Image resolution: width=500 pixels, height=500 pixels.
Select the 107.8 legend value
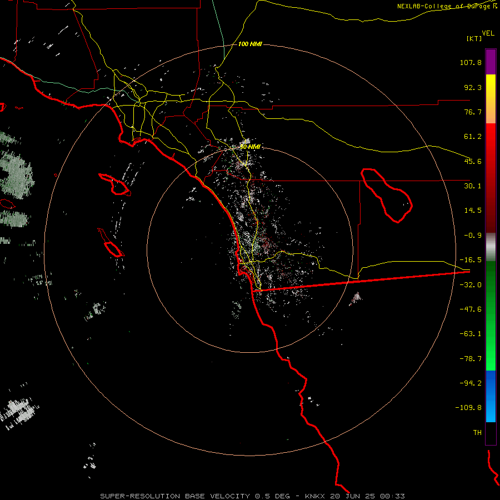click(471, 62)
